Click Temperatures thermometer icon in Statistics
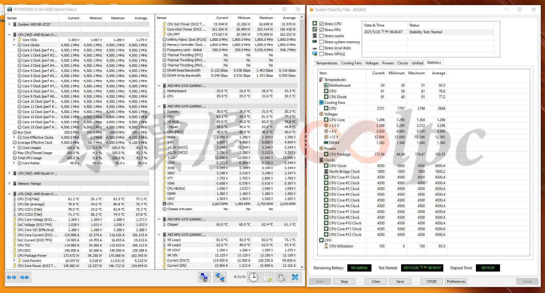 321,80
